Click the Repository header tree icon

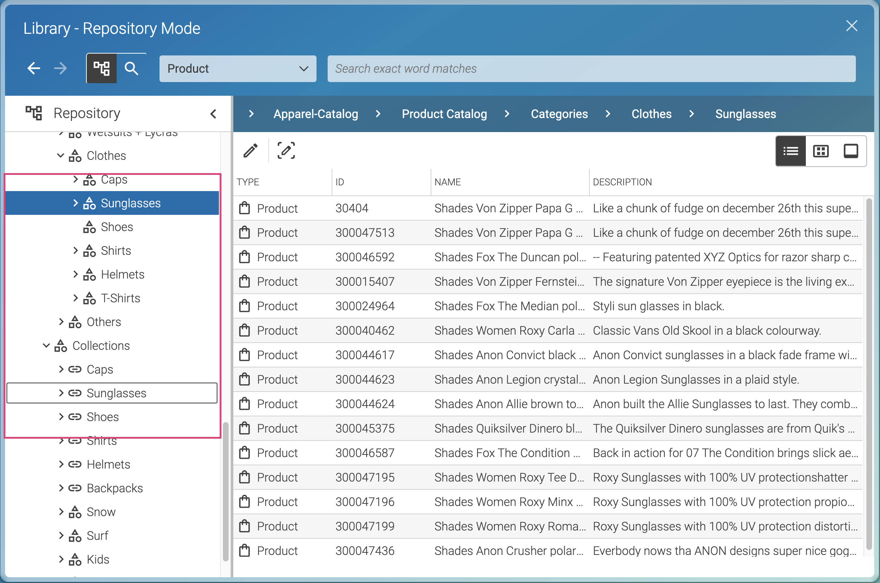tap(34, 113)
